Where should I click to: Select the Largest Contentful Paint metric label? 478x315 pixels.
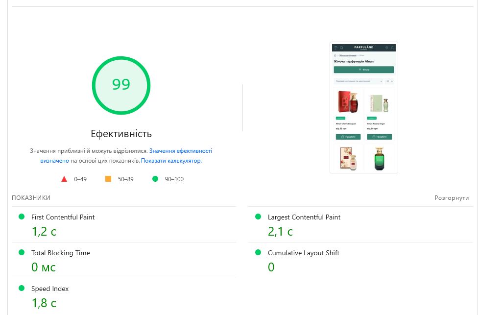pos(304,217)
